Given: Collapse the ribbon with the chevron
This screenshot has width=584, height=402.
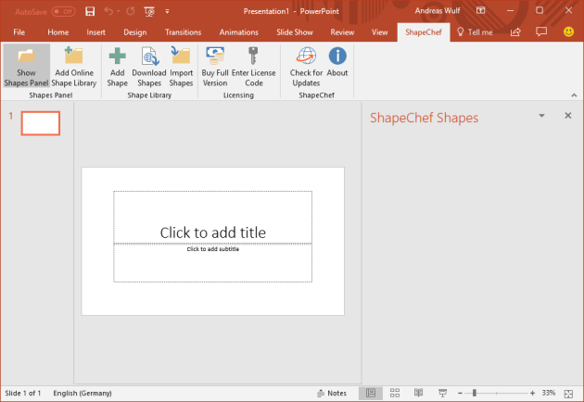Looking at the screenshot, I should (x=574, y=95).
